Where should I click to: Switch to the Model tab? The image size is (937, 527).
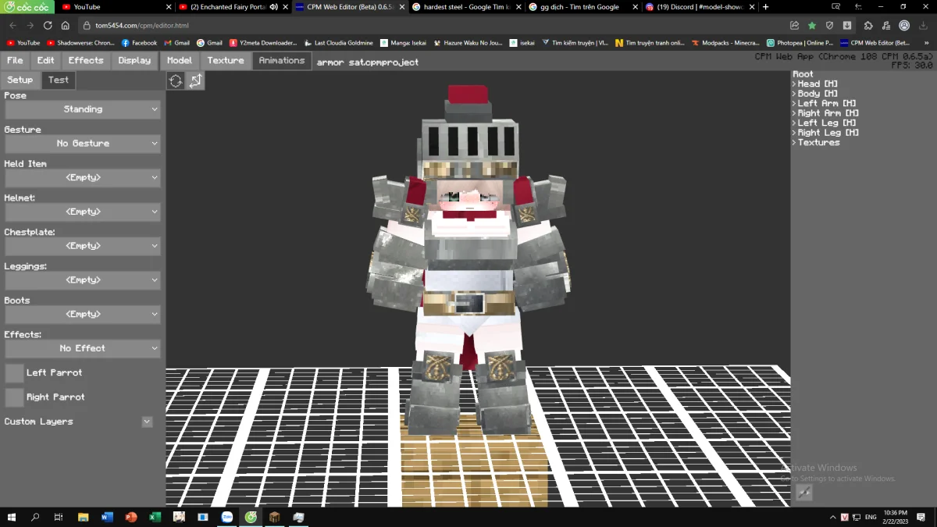(180, 60)
